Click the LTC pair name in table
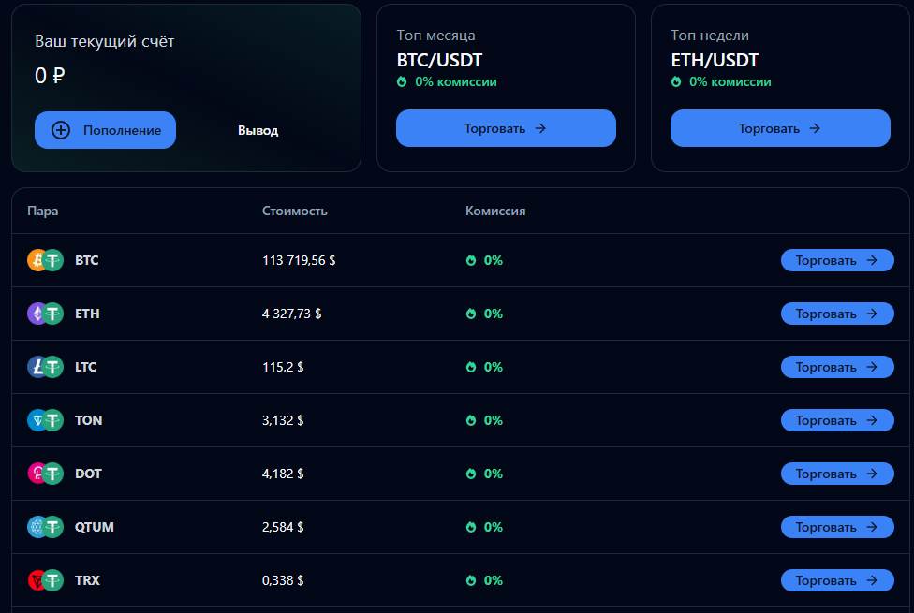 pyautogui.click(x=85, y=367)
